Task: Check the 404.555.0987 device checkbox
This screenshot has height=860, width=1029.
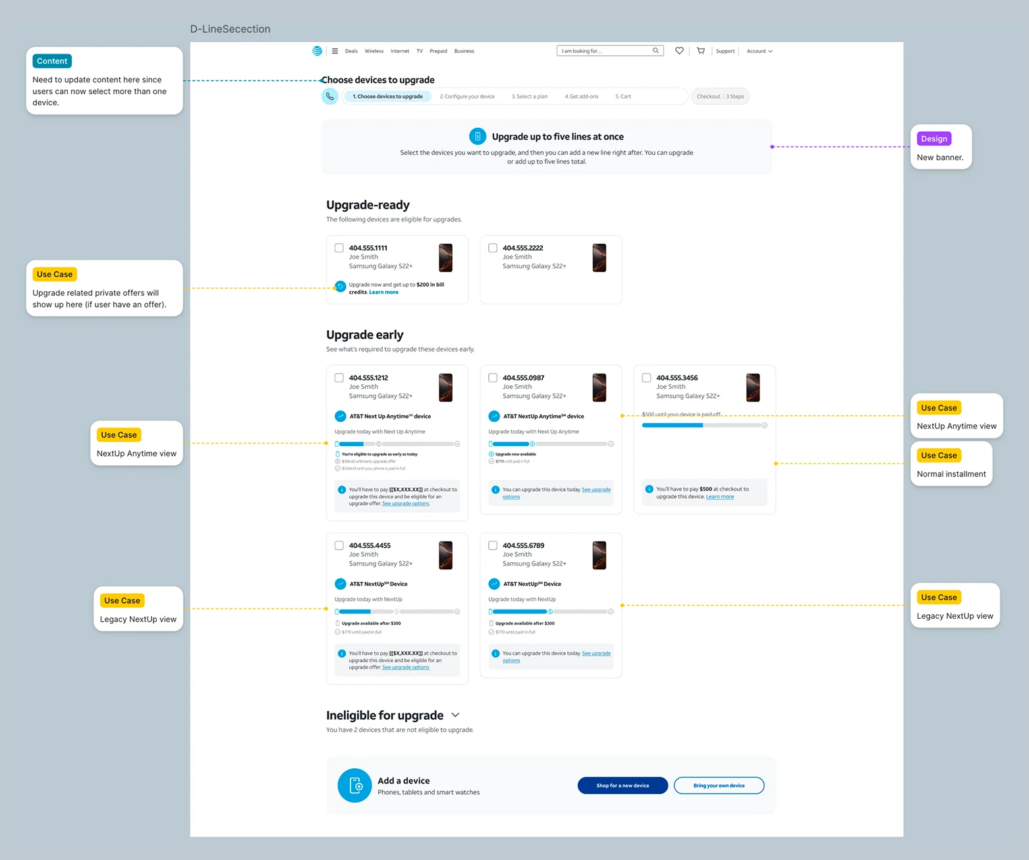Action: (x=493, y=378)
